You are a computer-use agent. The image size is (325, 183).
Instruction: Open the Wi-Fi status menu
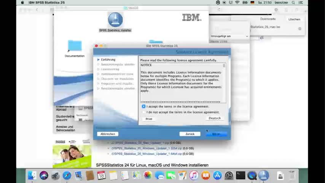click(237, 3)
